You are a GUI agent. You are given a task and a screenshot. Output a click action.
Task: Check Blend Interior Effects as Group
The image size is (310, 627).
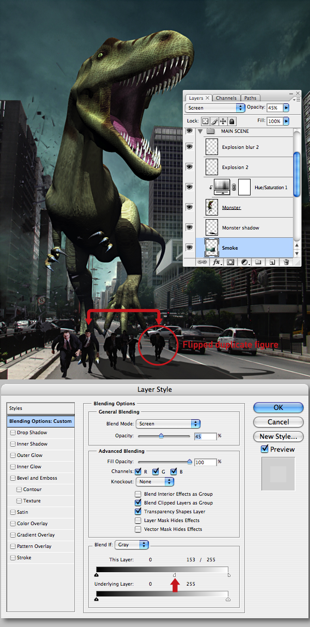click(138, 494)
